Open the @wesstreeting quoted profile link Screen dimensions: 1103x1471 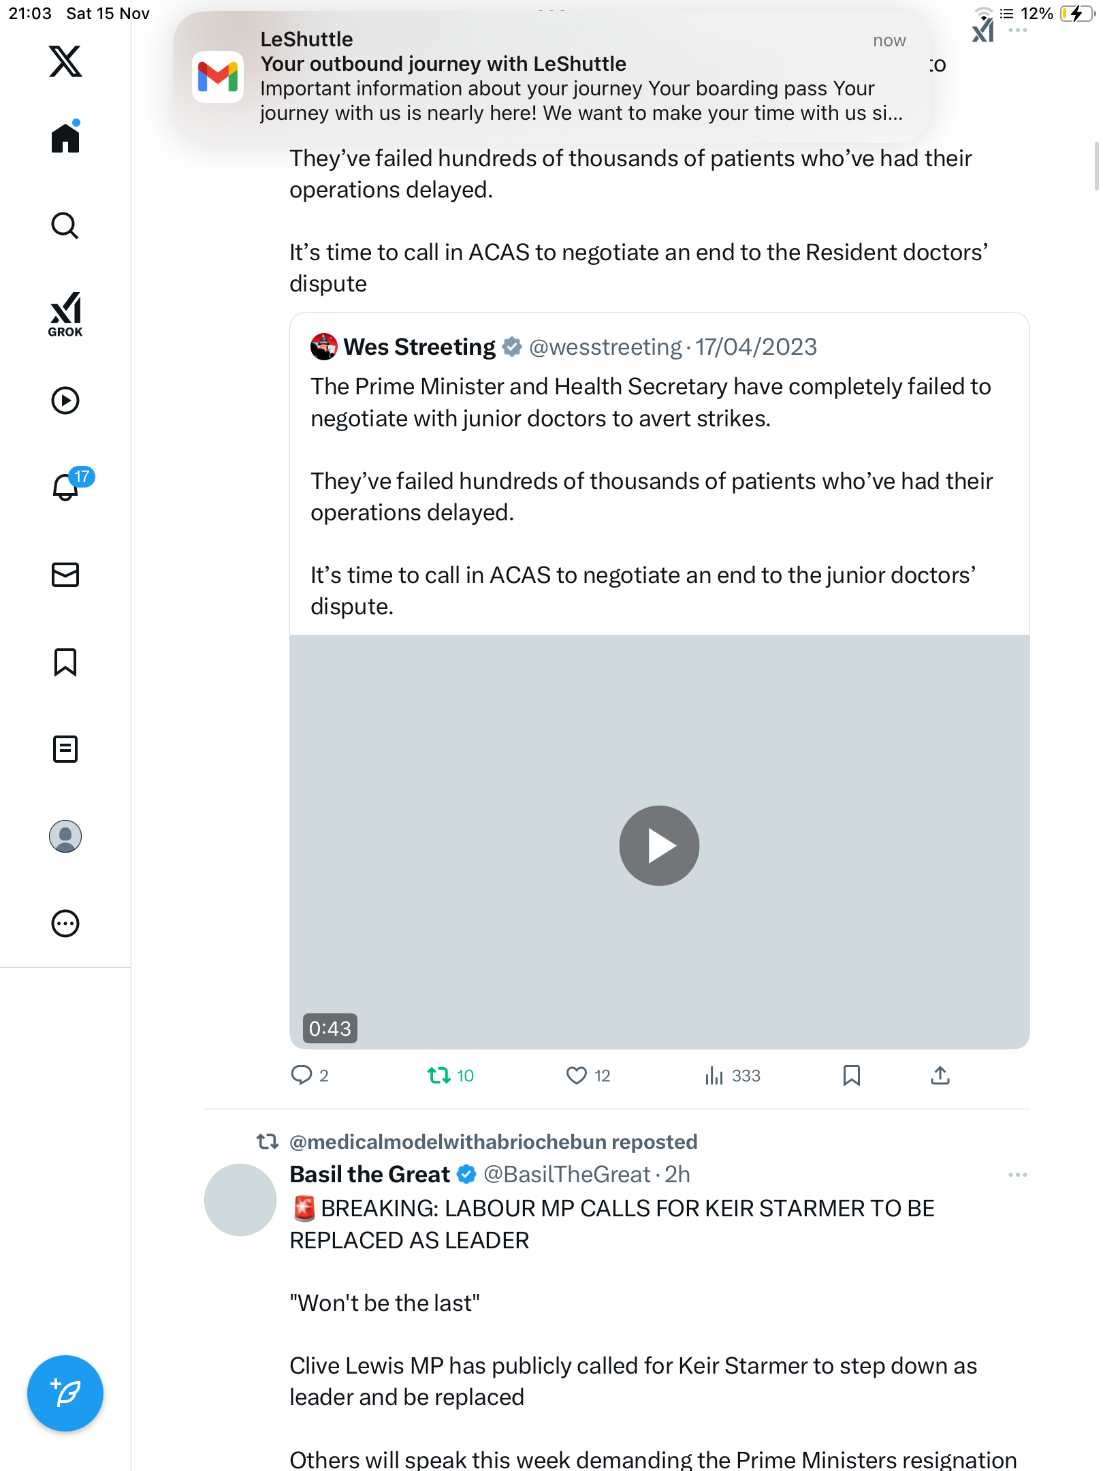coord(605,347)
